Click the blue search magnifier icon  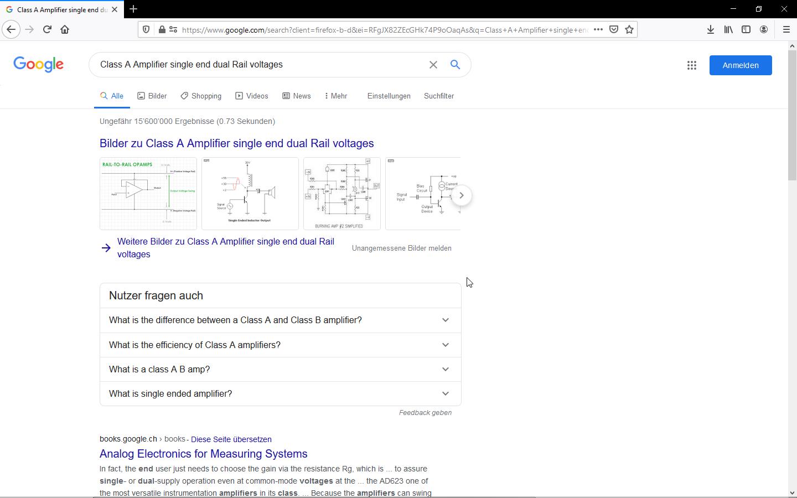coord(455,65)
